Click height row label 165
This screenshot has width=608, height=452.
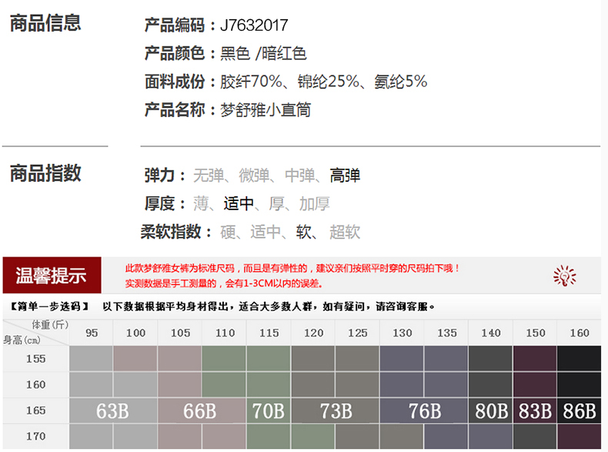coord(35,410)
